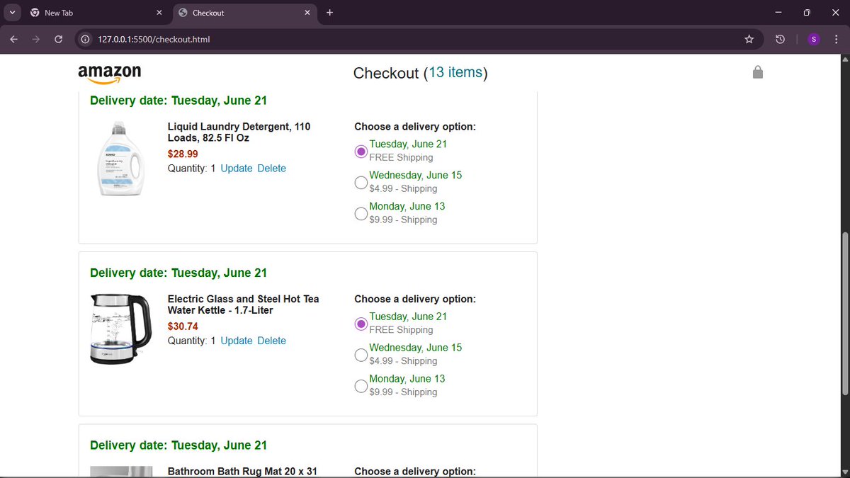The height and width of the screenshot is (478, 850).
Task: Click the $30.74 price text
Action: [183, 326]
